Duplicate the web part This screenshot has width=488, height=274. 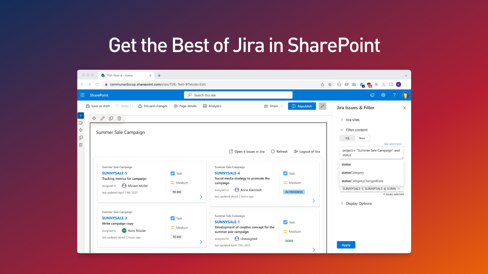click(x=111, y=118)
